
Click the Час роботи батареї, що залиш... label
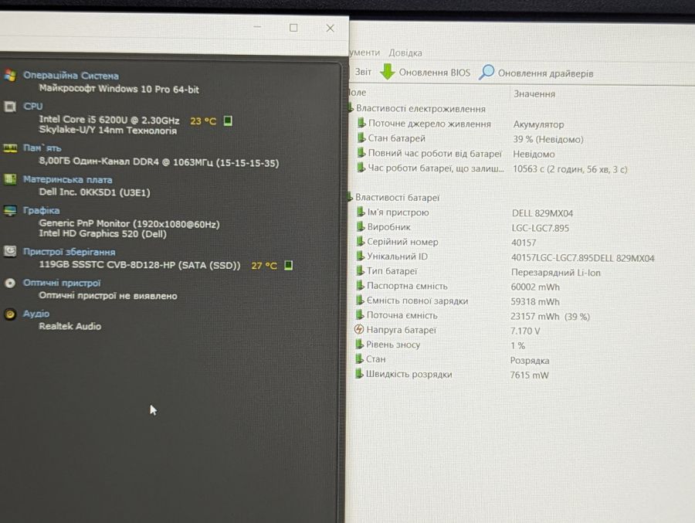[x=436, y=168]
